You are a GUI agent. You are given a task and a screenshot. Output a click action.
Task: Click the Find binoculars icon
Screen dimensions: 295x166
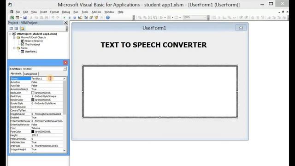pos(47,18)
